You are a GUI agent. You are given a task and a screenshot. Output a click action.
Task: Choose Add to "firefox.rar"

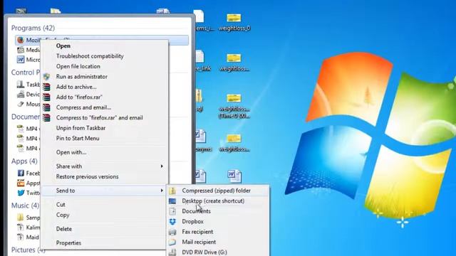pos(79,97)
